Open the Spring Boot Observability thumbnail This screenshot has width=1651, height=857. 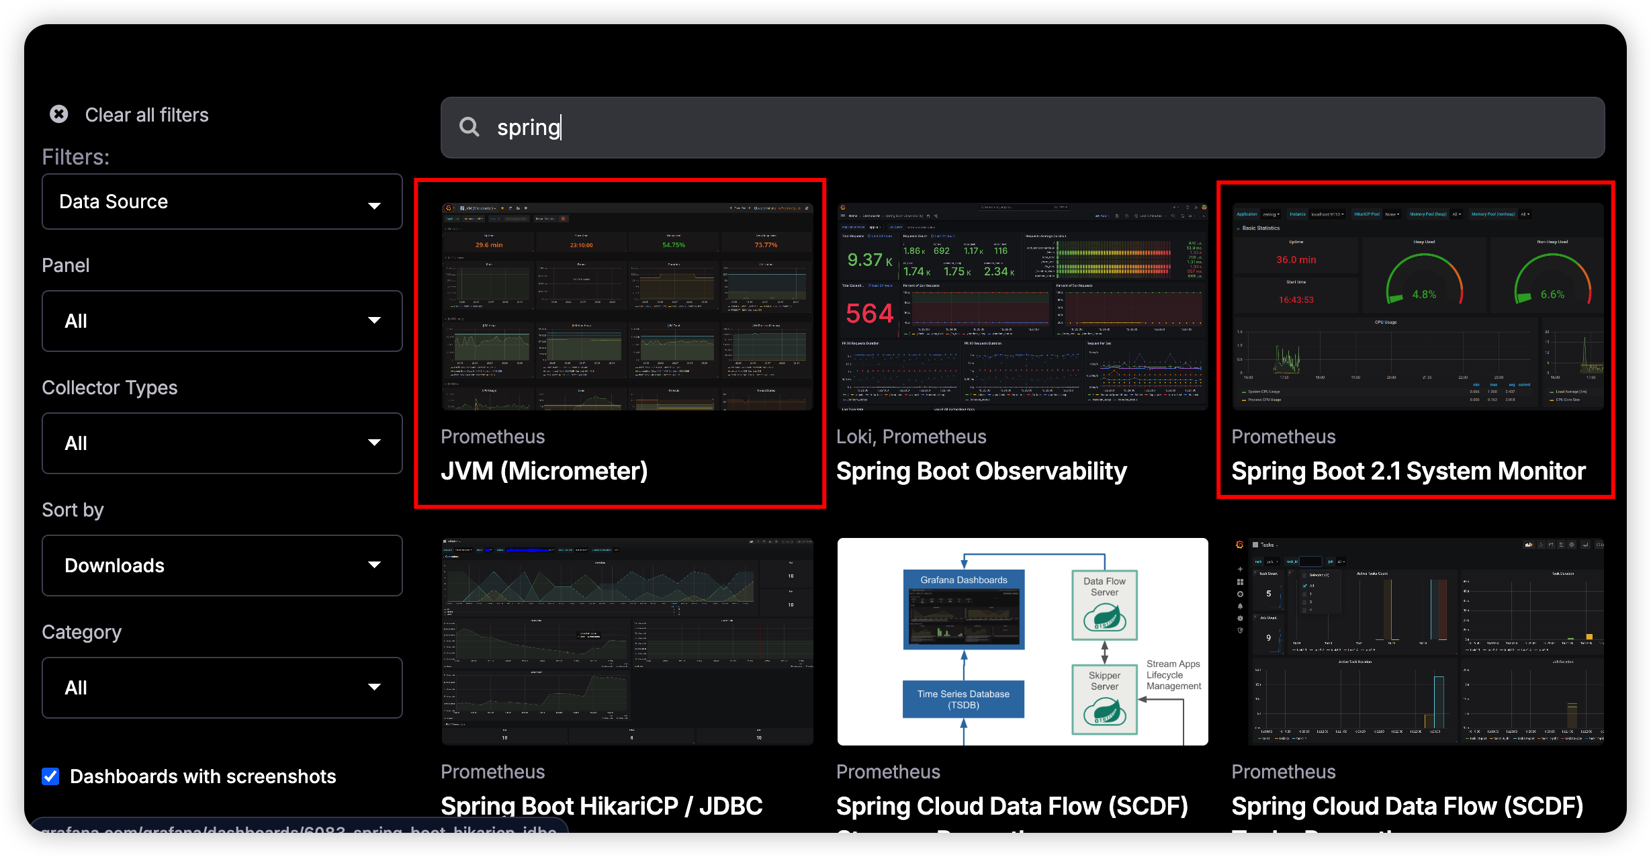pyautogui.click(x=1022, y=306)
